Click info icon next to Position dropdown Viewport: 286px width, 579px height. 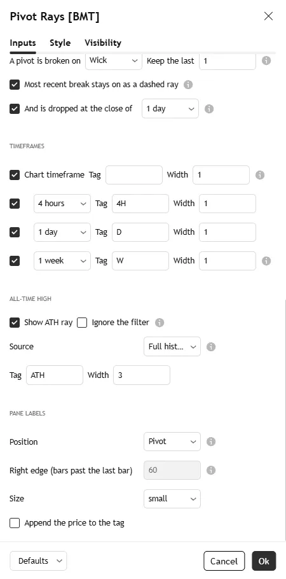211,442
